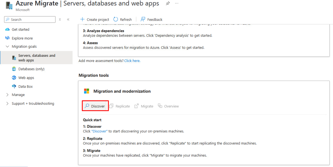Click the Migrate toolbar label
The height and width of the screenshot is (167, 333).
click(147, 106)
